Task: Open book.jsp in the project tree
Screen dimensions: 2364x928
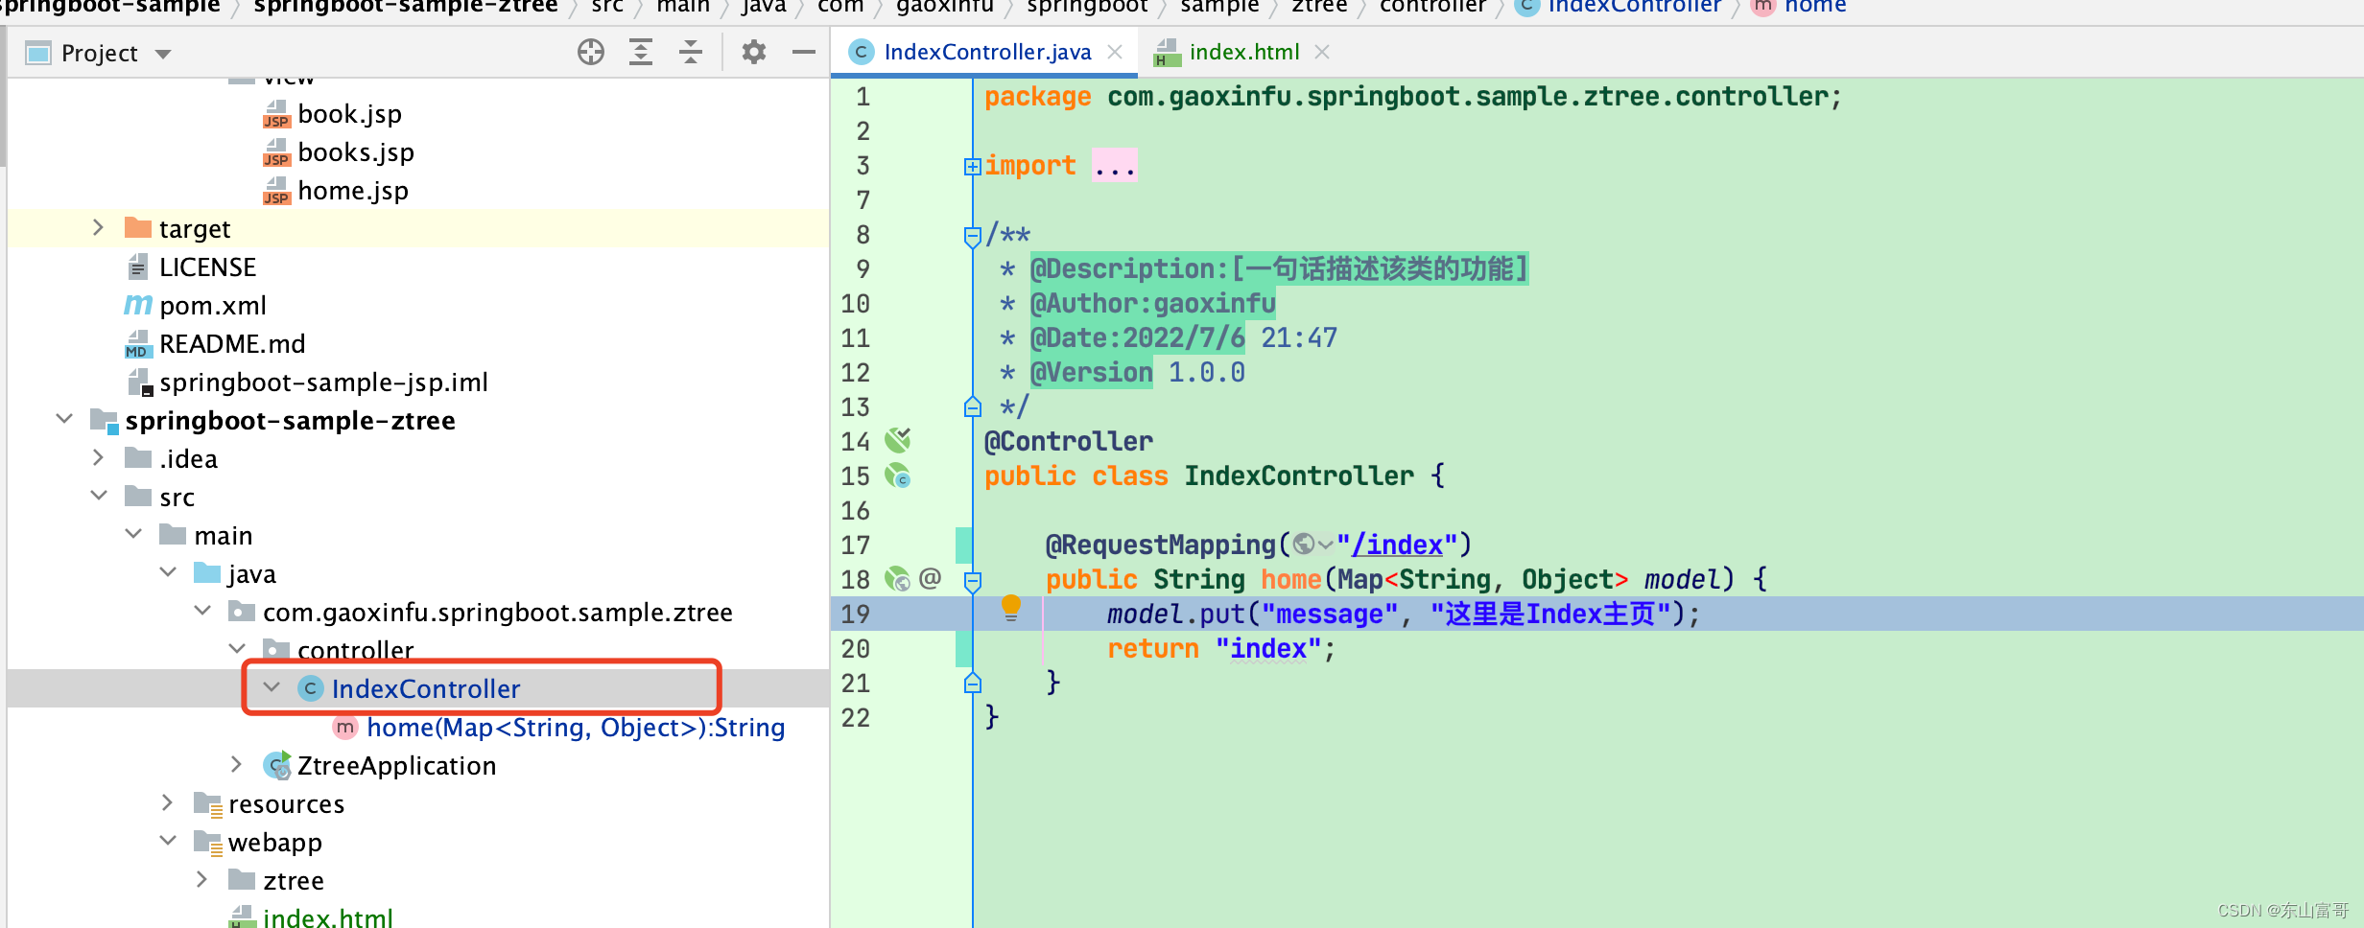Action: [349, 114]
